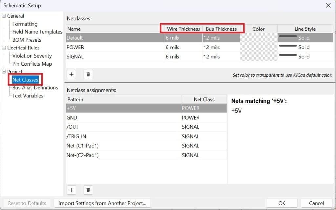Edit bus thickness of Default netclass
The image size is (336, 210).
[221, 38]
